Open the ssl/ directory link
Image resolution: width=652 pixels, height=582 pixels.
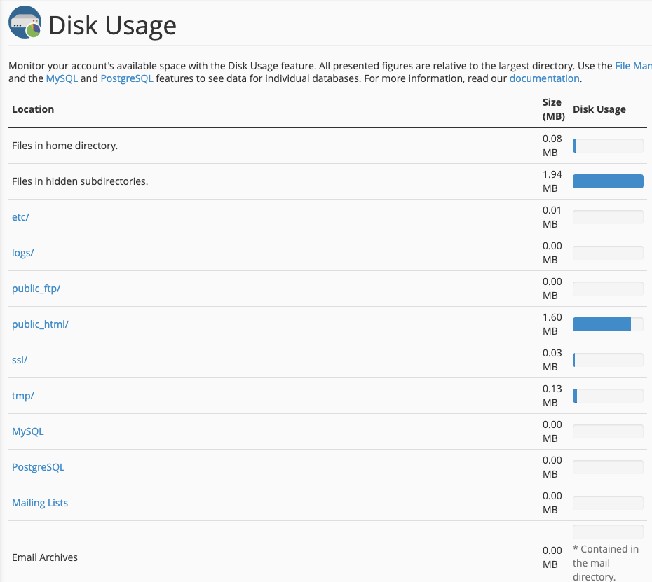point(20,360)
